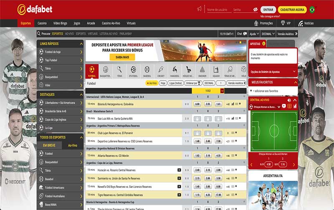The width and height of the screenshot is (334, 210).
Task: Click the ENTRAR login button
Action: pyautogui.click(x=268, y=10)
